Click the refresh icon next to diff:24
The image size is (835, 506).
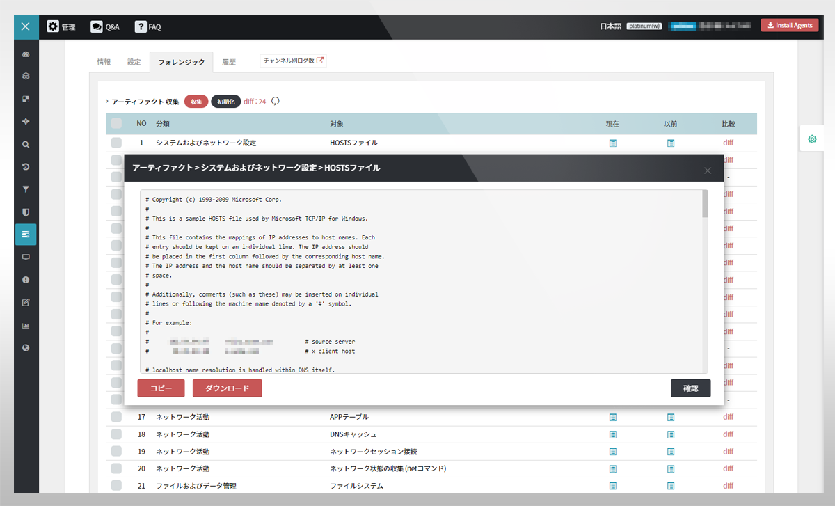pos(276,102)
